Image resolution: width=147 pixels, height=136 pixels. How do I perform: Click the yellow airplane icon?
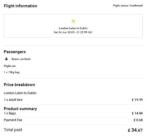tap(73, 21)
